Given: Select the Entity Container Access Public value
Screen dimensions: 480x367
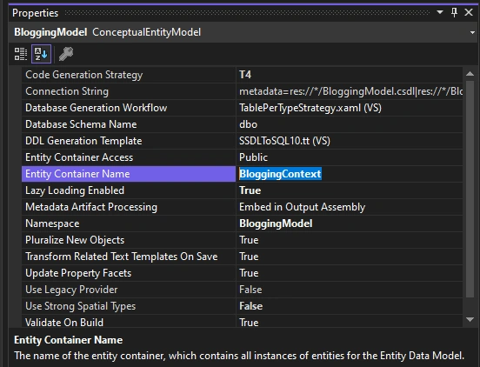Looking at the screenshot, I should click(350, 157).
